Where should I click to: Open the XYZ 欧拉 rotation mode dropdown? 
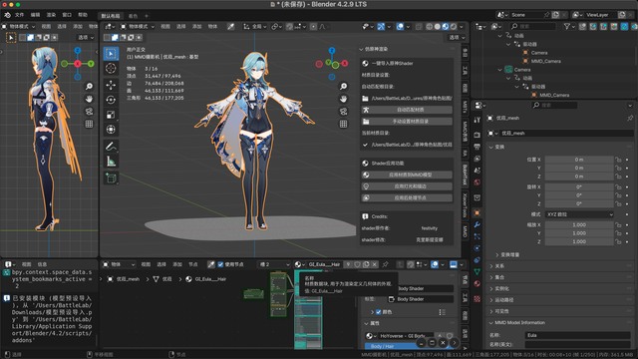579,214
